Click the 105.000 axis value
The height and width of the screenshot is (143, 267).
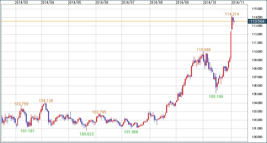click(257, 94)
